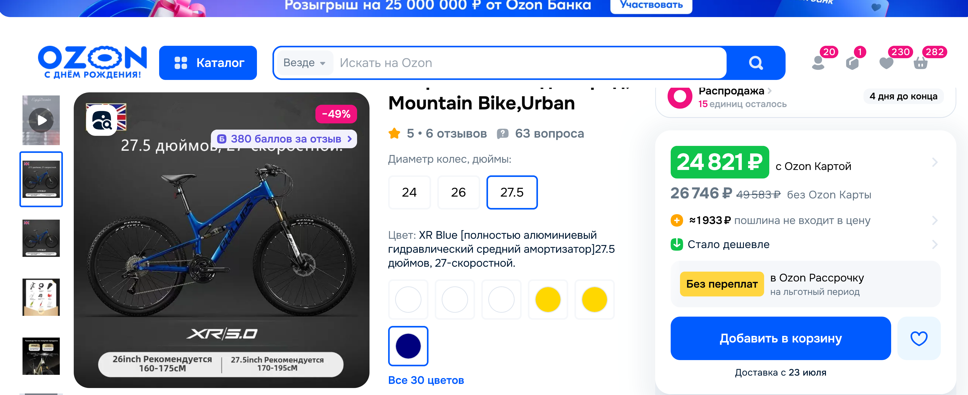Click Добавить в корзину button
The height and width of the screenshot is (395, 968).
pyautogui.click(x=780, y=338)
